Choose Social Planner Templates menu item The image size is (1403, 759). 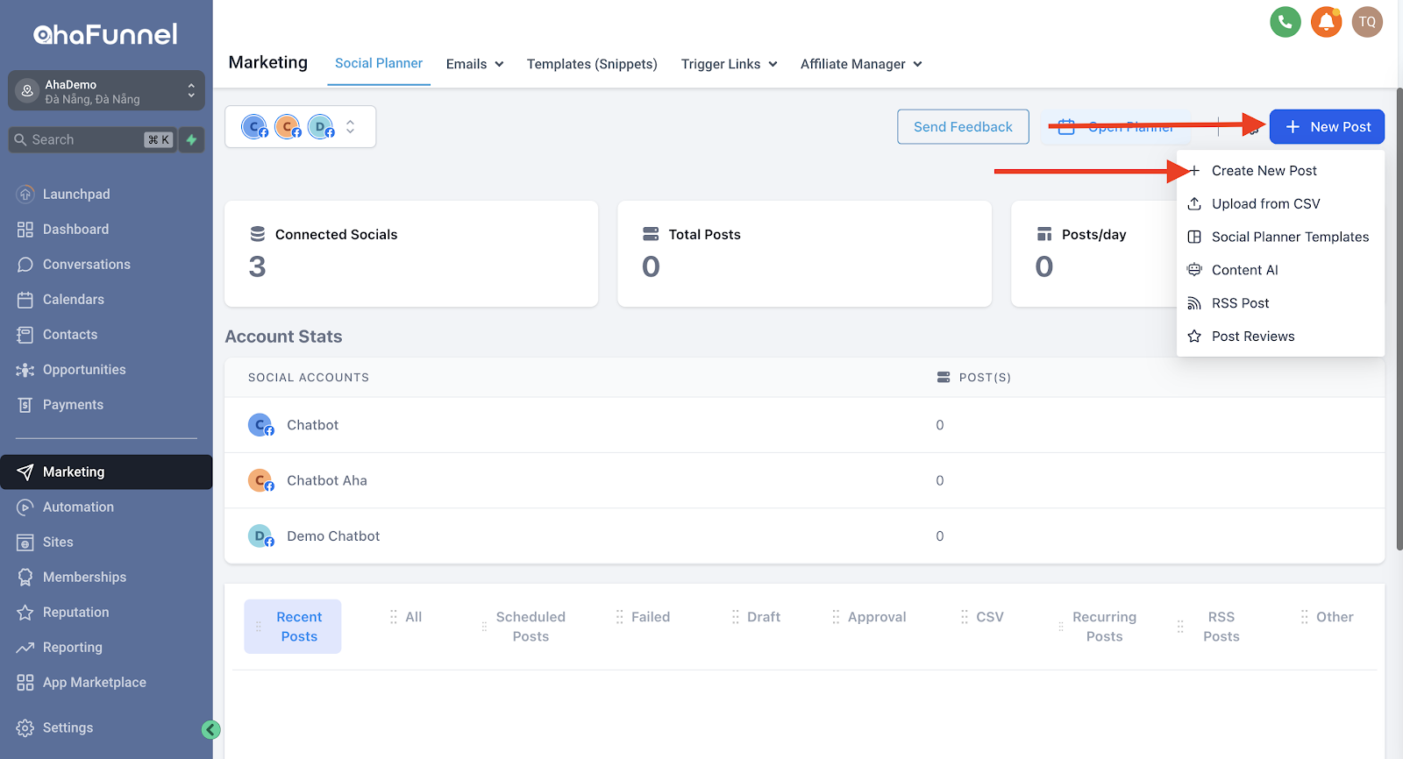(1280, 237)
